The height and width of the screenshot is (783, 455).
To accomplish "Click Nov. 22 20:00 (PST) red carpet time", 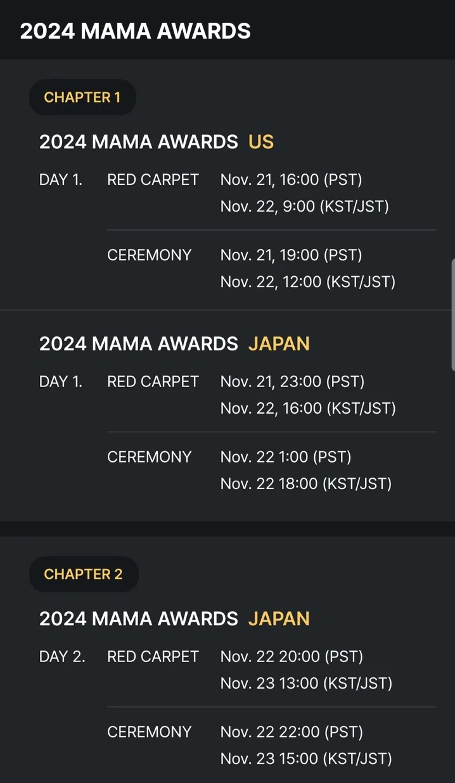I will pos(292,657).
